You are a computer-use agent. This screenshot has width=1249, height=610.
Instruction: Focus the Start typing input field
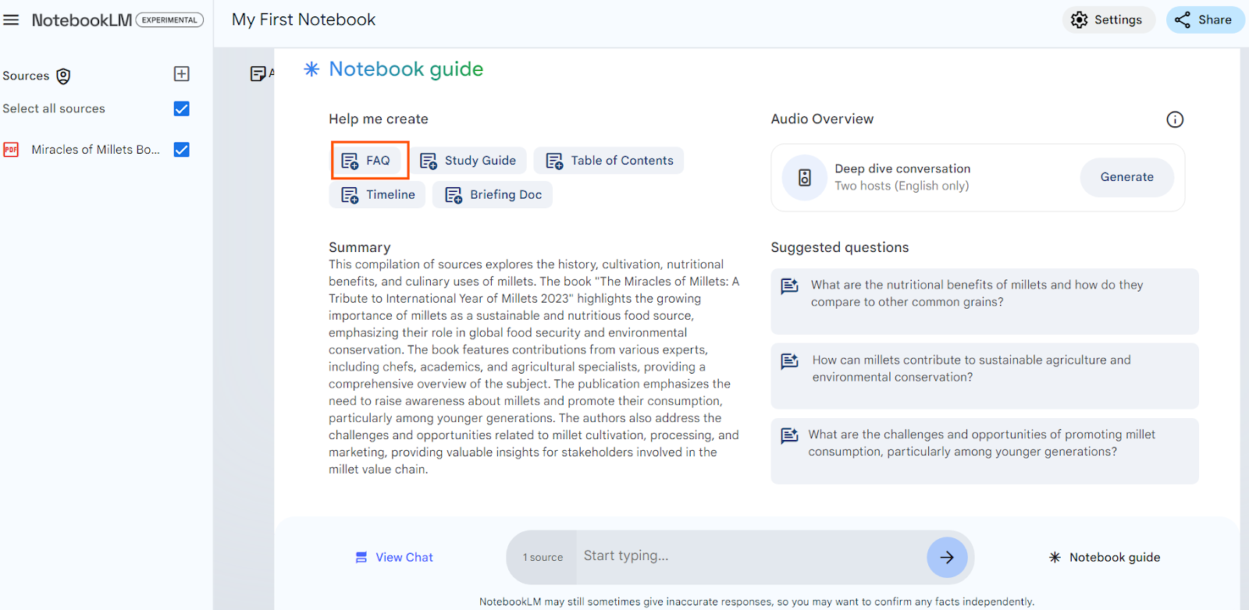click(751, 556)
